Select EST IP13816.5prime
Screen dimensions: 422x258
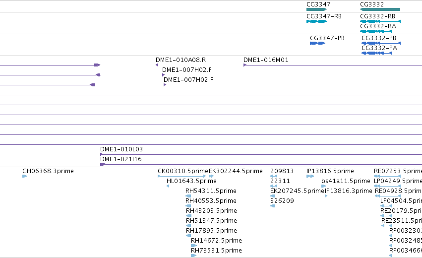330,171
